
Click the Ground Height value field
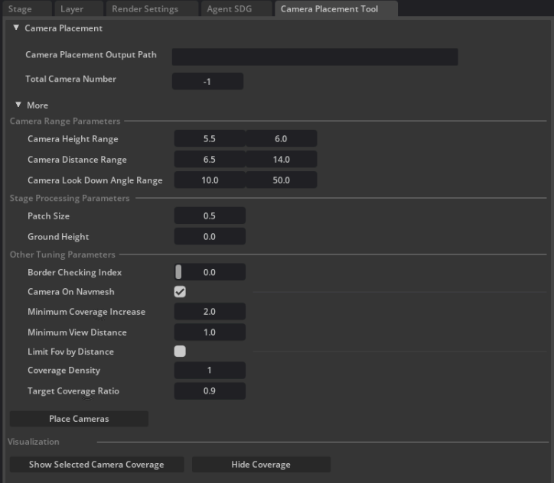210,237
